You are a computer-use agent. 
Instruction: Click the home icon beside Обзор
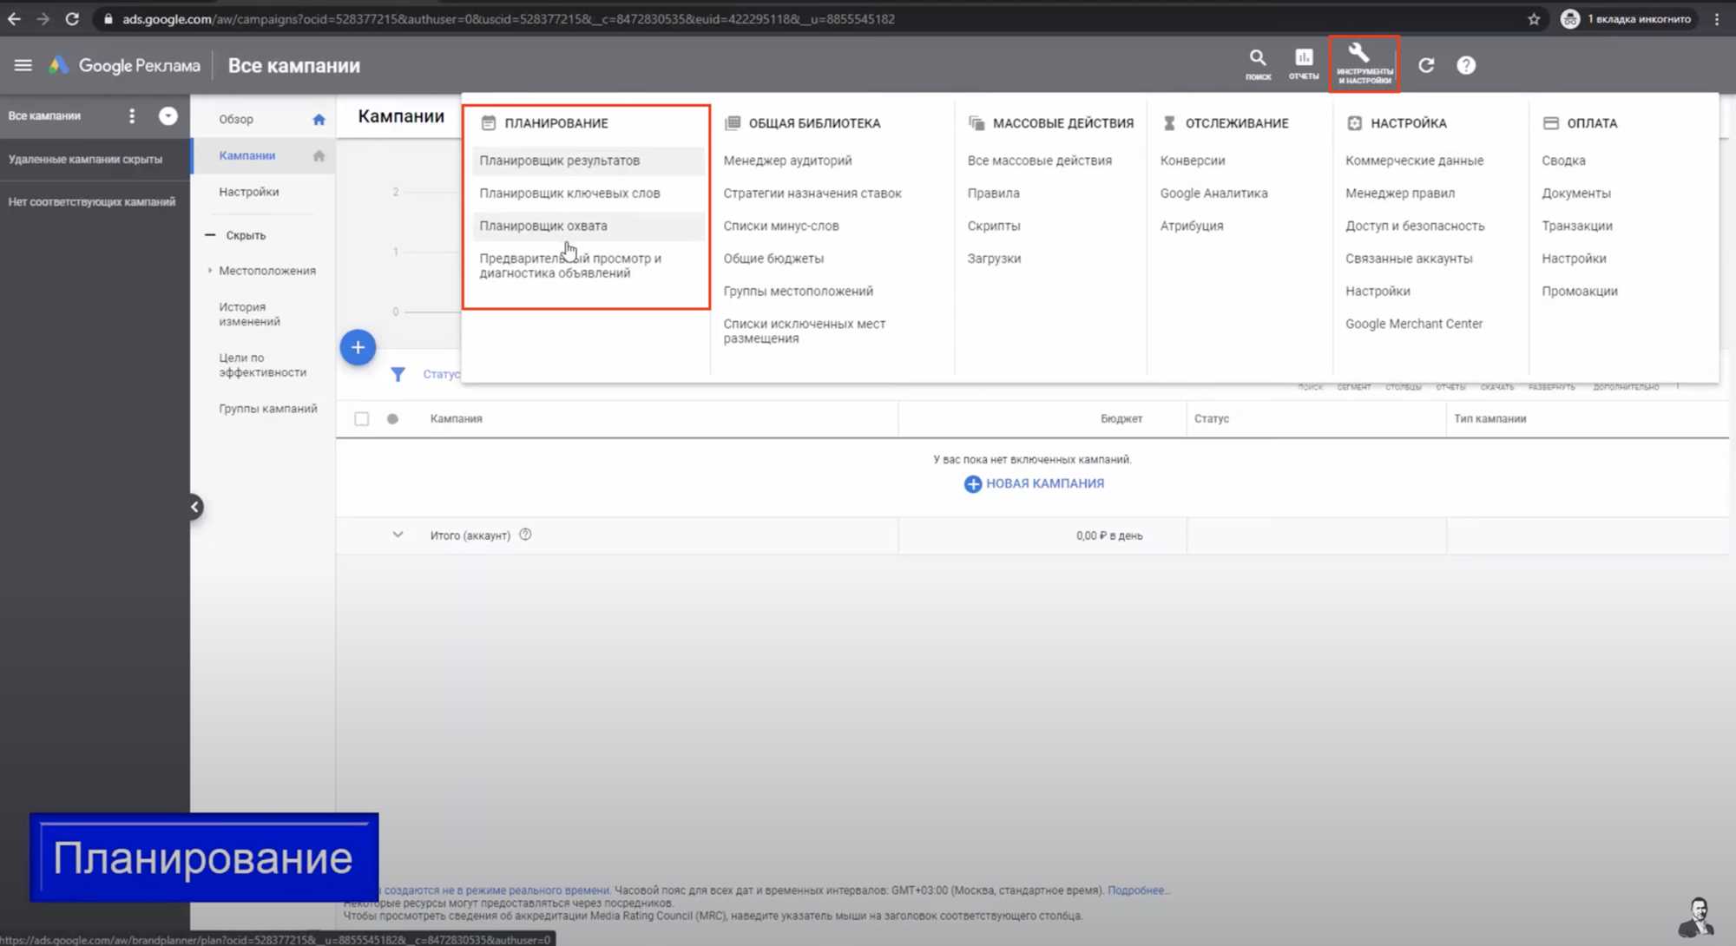[x=319, y=120]
